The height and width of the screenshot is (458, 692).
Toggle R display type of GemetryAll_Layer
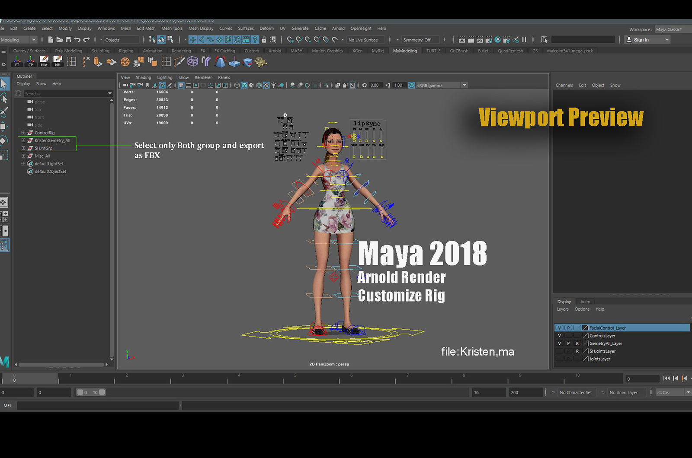[577, 343]
